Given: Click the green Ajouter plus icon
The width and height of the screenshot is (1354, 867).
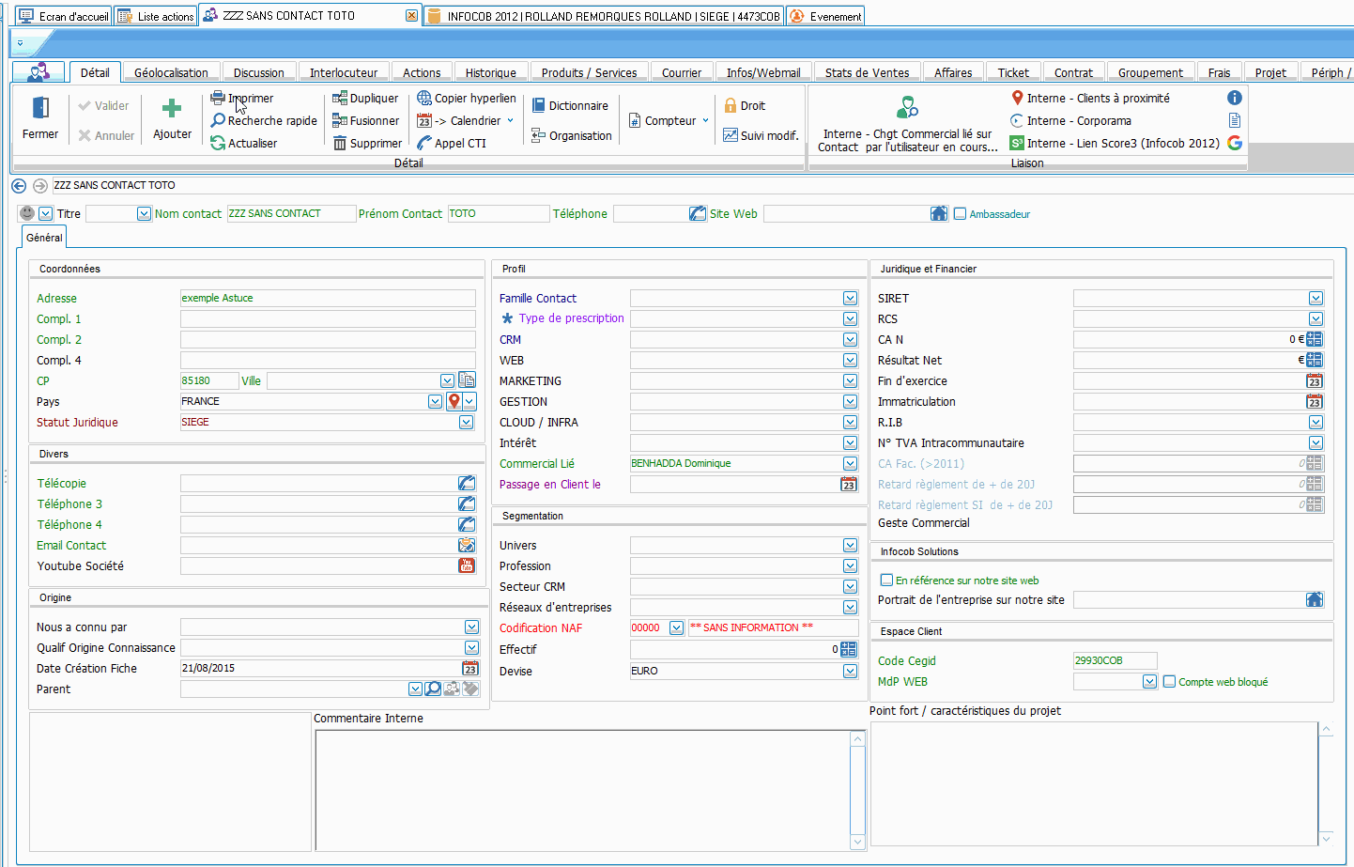Looking at the screenshot, I should click(x=172, y=108).
